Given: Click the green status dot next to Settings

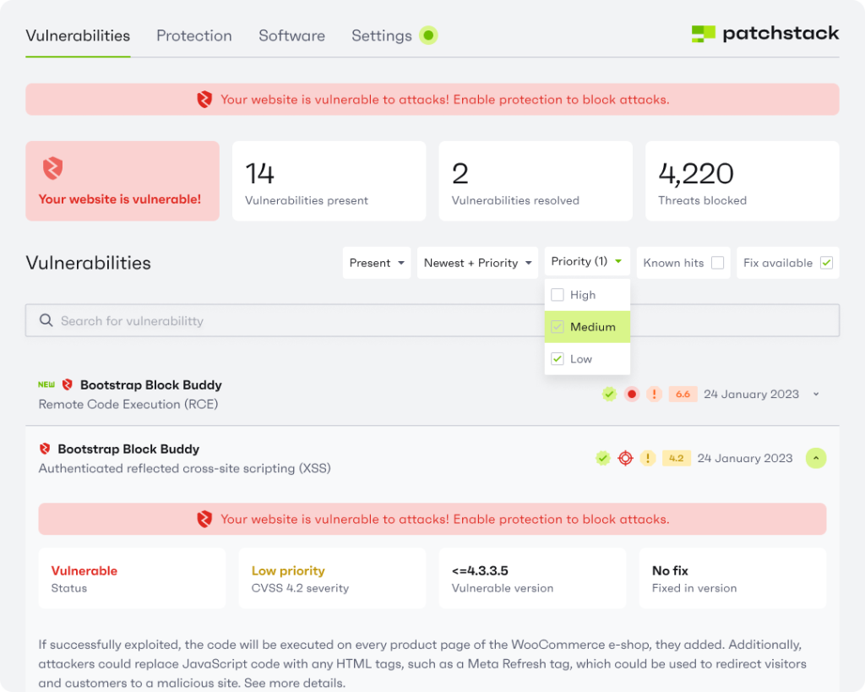Looking at the screenshot, I should pos(428,35).
